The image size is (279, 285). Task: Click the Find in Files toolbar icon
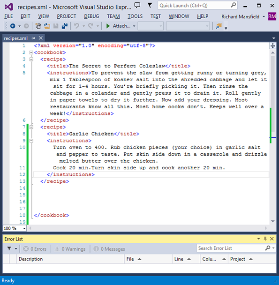pyautogui.click(x=219, y=26)
